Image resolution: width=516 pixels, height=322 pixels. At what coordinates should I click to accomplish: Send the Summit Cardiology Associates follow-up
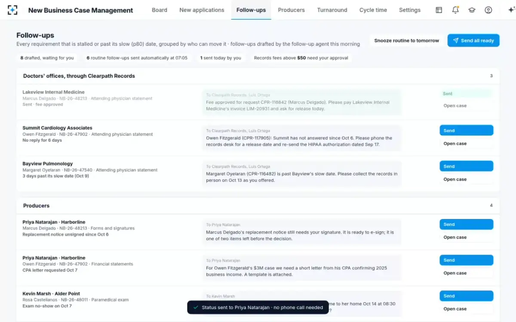coord(466,131)
